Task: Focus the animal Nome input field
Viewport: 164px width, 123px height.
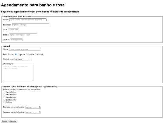Action: pos(25,50)
